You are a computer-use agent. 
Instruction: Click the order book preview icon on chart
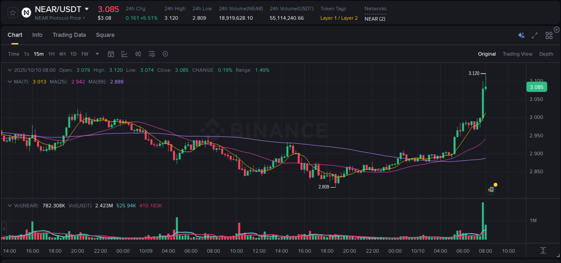coord(491,189)
